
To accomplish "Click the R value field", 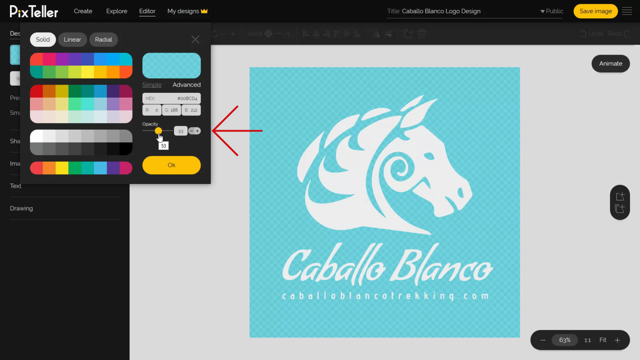I will [152, 110].
